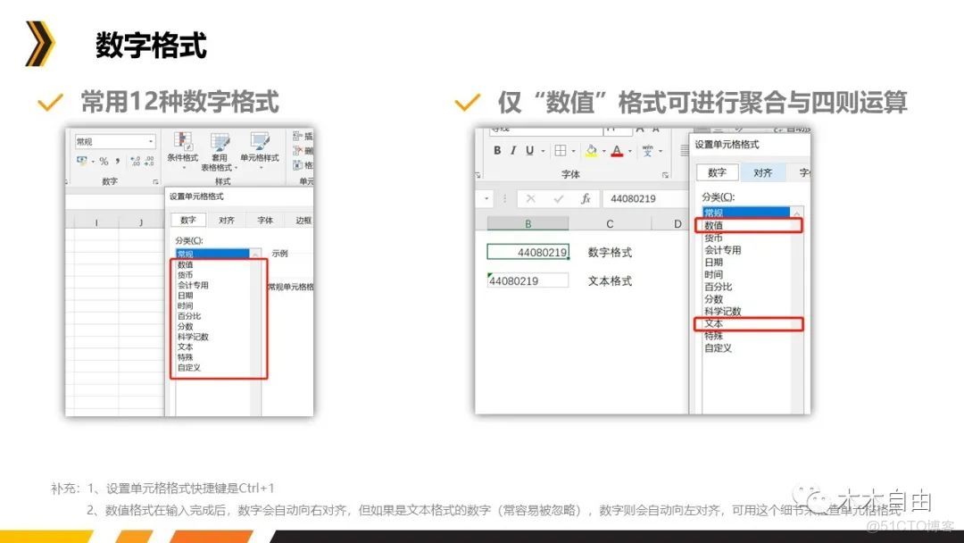Open the 常规 number format dropdown

pos(150,140)
